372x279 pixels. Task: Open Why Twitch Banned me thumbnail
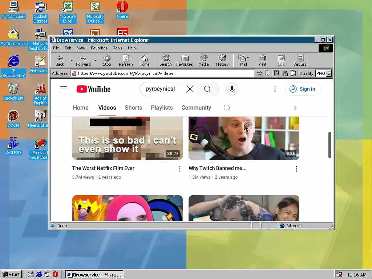[x=244, y=138]
